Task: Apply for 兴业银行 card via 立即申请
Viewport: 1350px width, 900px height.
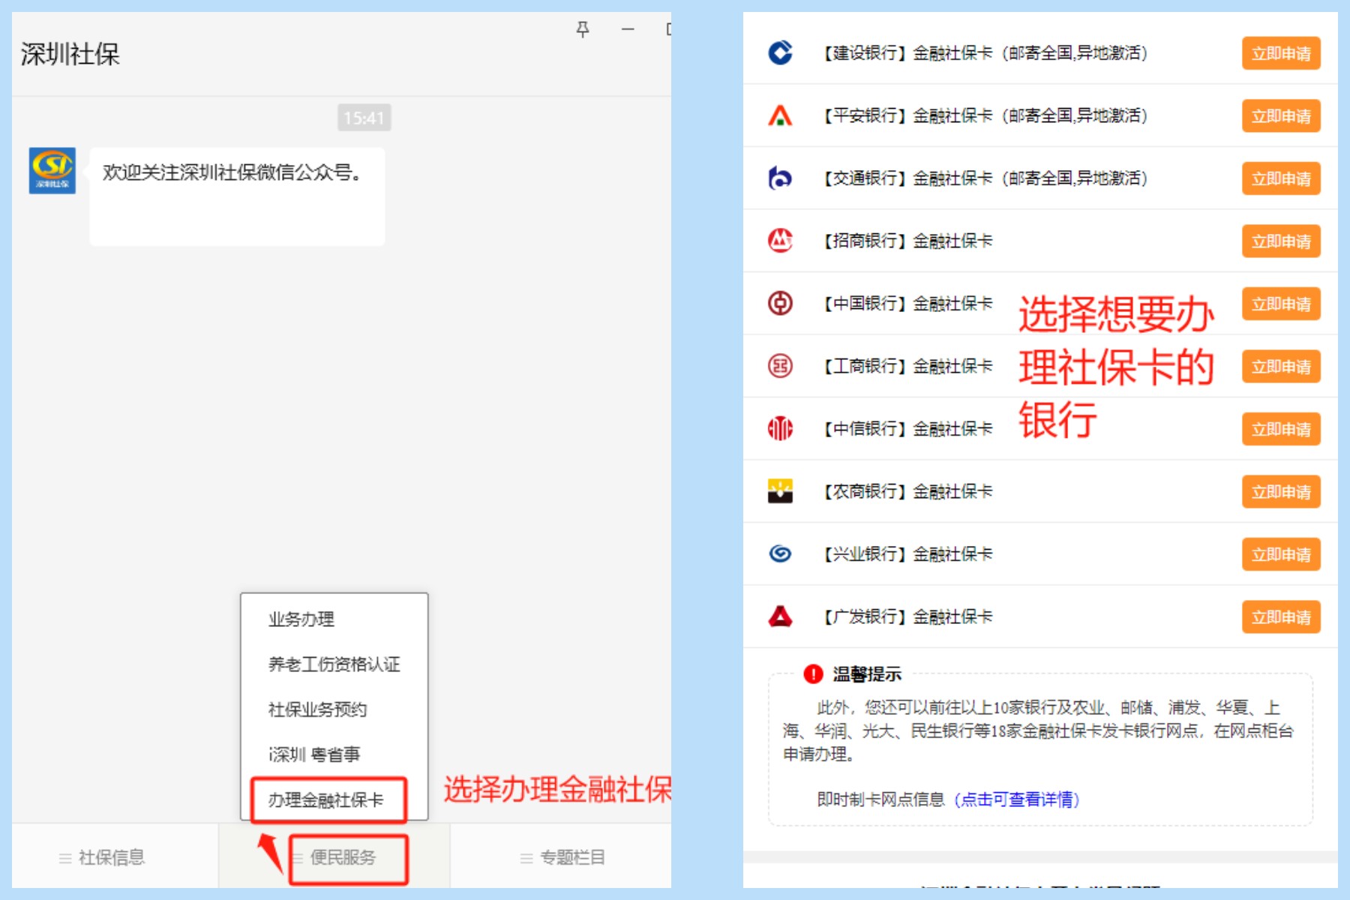Action: tap(1281, 554)
